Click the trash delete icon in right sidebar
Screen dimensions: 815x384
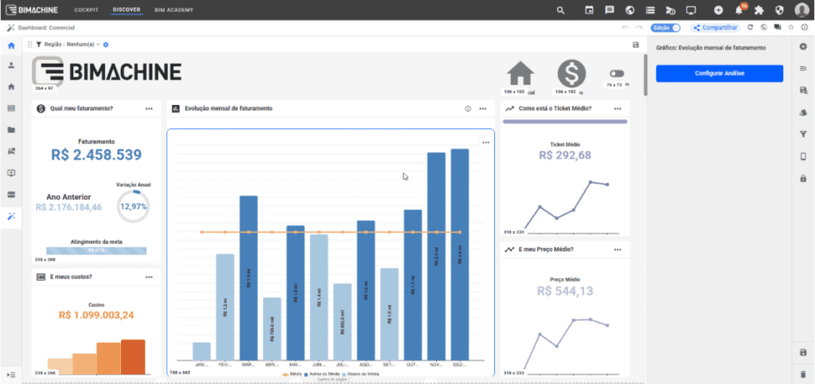point(803,374)
